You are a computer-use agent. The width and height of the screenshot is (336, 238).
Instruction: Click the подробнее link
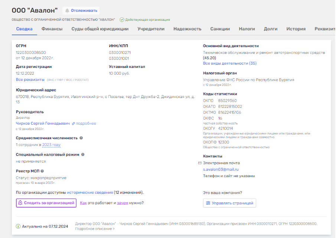click(x=86, y=123)
